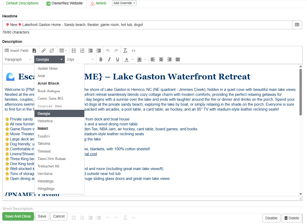
Task: Open the Paragraph format dropdown
Action: (18, 59)
